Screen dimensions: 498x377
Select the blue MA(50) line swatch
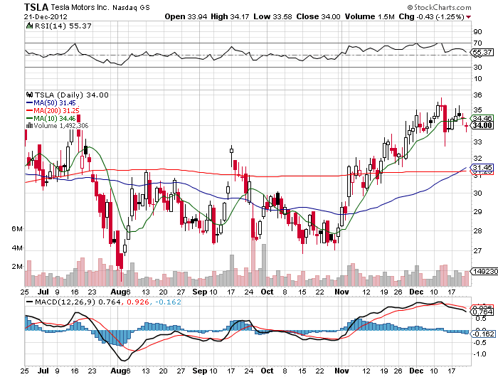pos(29,103)
